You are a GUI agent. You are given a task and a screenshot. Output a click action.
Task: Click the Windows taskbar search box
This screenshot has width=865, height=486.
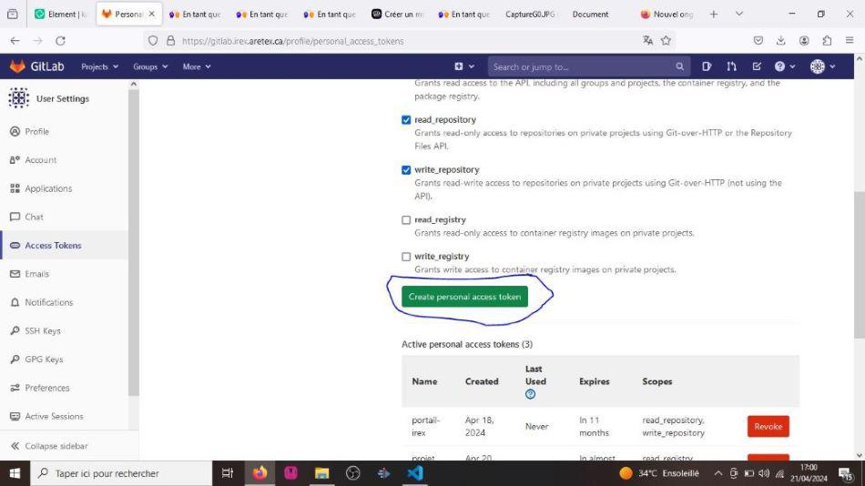[121, 473]
